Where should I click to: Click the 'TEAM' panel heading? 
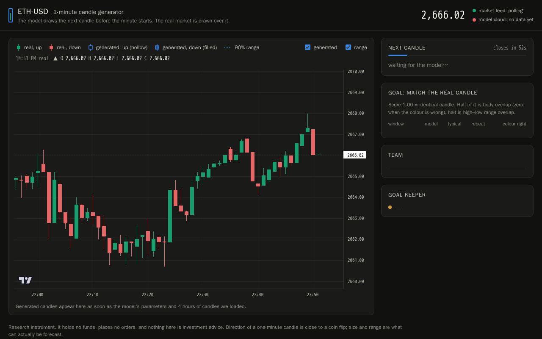coord(395,155)
